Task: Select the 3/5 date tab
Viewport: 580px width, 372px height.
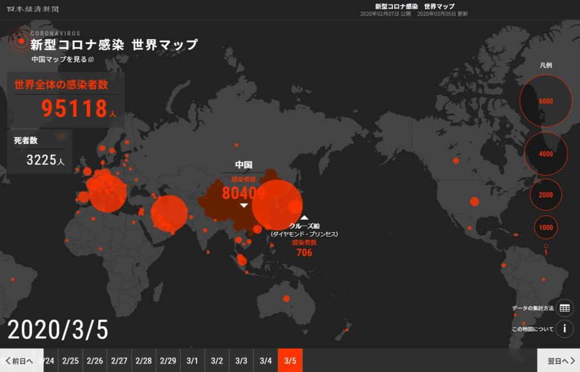Action: [290, 361]
